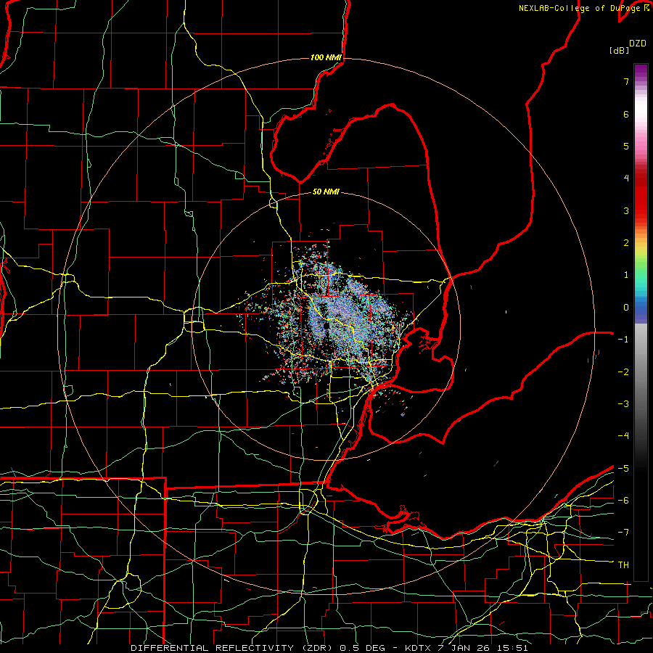This screenshot has width=653, height=653.
Task: Click the 'TH' label on the color scale
Action: coord(623,565)
